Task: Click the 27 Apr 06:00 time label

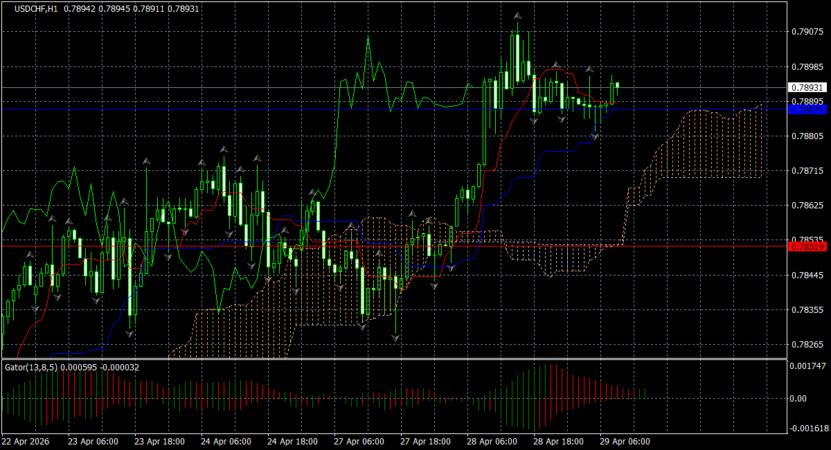Action: pos(359,441)
